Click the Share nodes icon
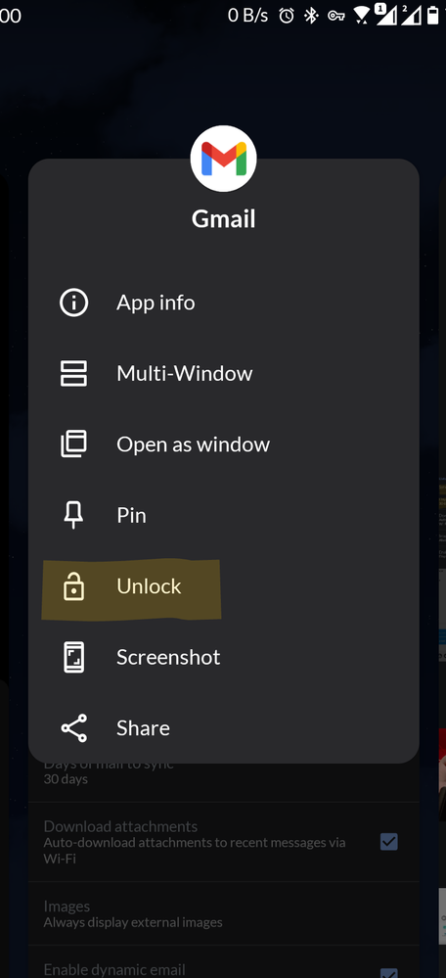 pyautogui.click(x=73, y=728)
